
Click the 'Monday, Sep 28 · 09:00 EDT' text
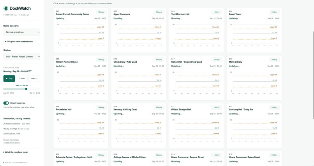[x=18, y=71]
